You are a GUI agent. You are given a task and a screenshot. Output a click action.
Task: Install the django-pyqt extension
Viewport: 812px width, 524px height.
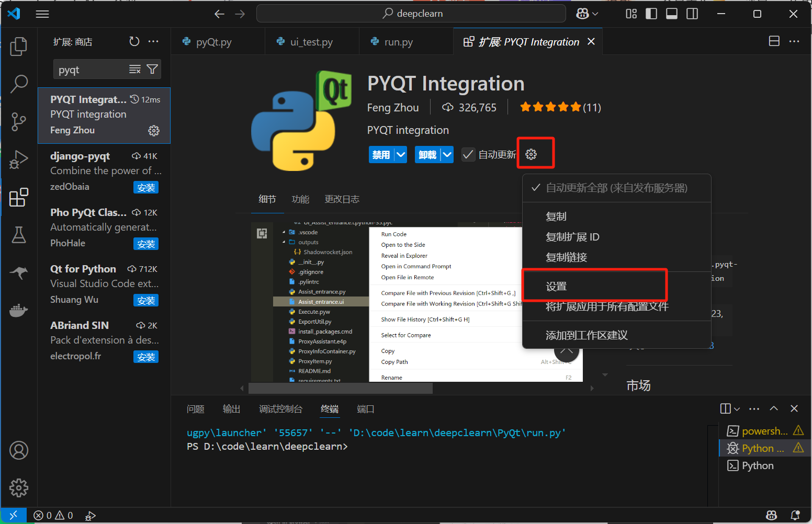(x=146, y=187)
